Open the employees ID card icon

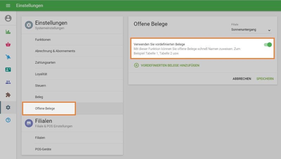click(8, 70)
